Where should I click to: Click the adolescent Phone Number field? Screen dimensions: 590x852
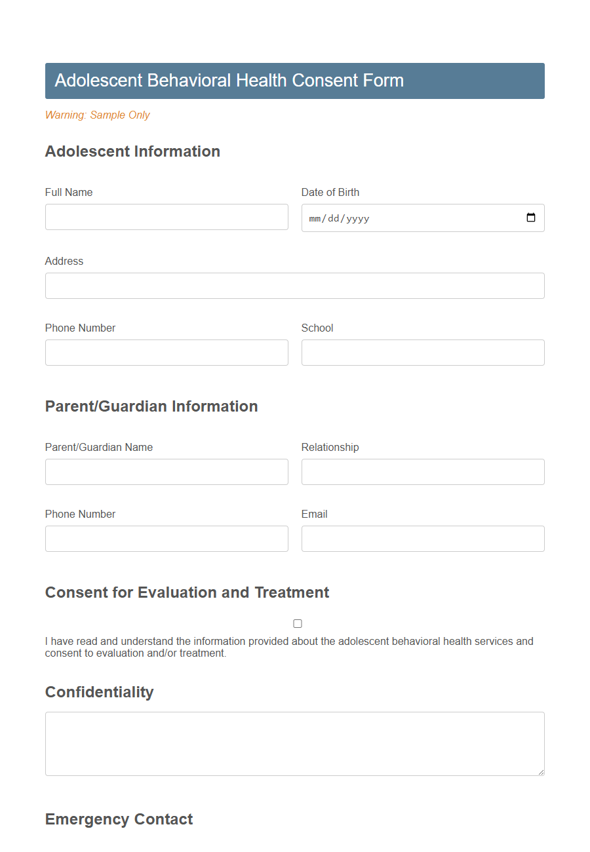[167, 353]
